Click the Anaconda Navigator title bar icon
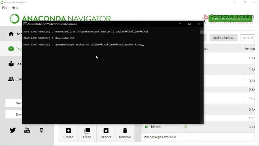 [x=2, y=2]
